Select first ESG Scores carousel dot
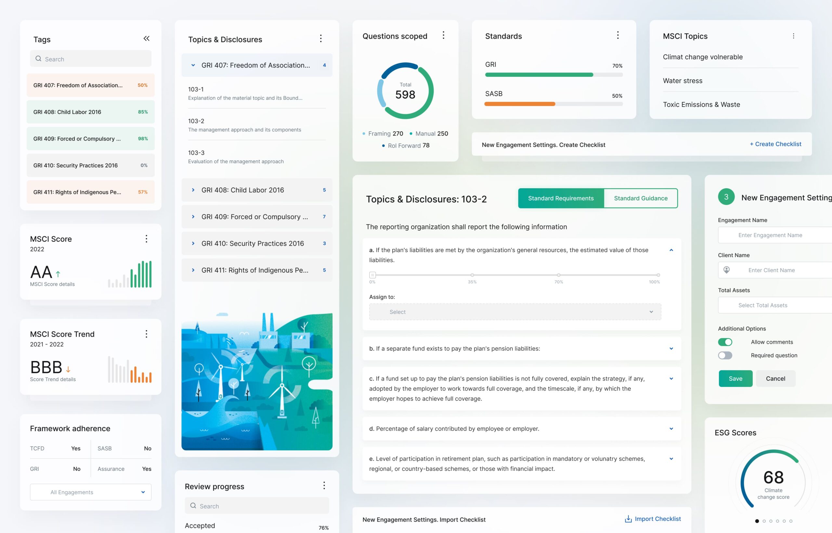This screenshot has width=832, height=533. point(757,521)
